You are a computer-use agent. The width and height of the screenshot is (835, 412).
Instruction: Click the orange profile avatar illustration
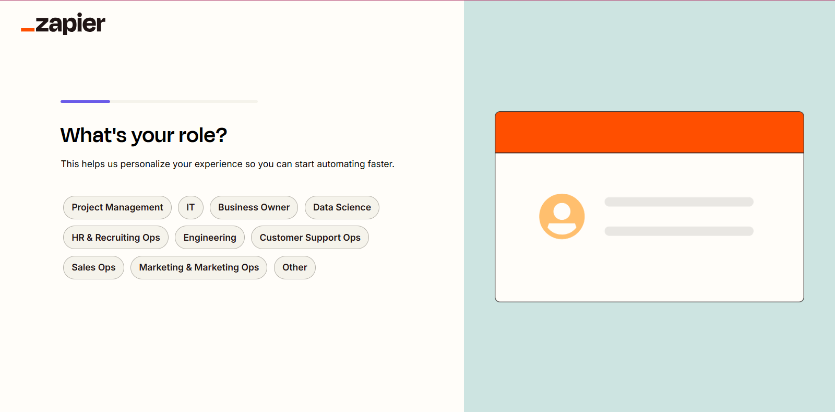coord(562,217)
